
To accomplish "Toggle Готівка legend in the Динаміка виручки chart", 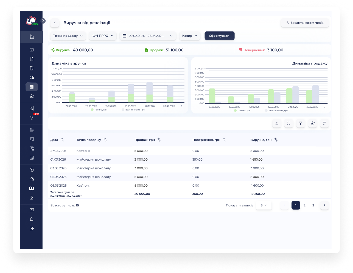I will point(99,110).
